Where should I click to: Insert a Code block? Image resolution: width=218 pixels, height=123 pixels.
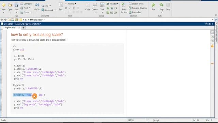tap(88, 6)
